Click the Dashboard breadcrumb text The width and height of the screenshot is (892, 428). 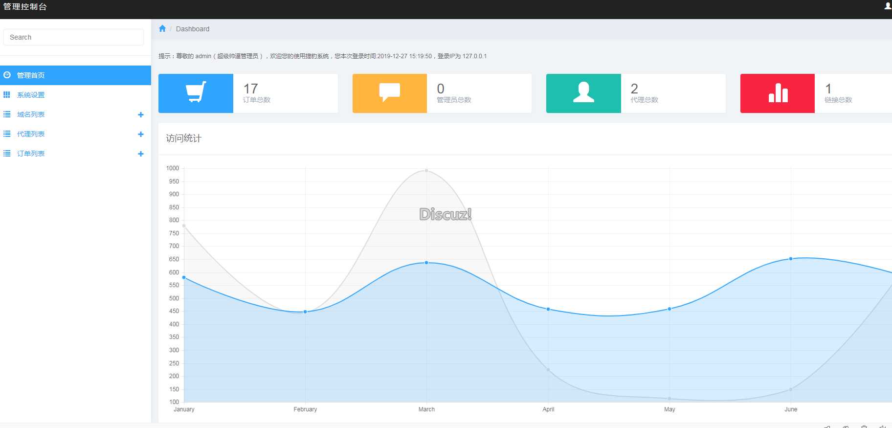[193, 29]
